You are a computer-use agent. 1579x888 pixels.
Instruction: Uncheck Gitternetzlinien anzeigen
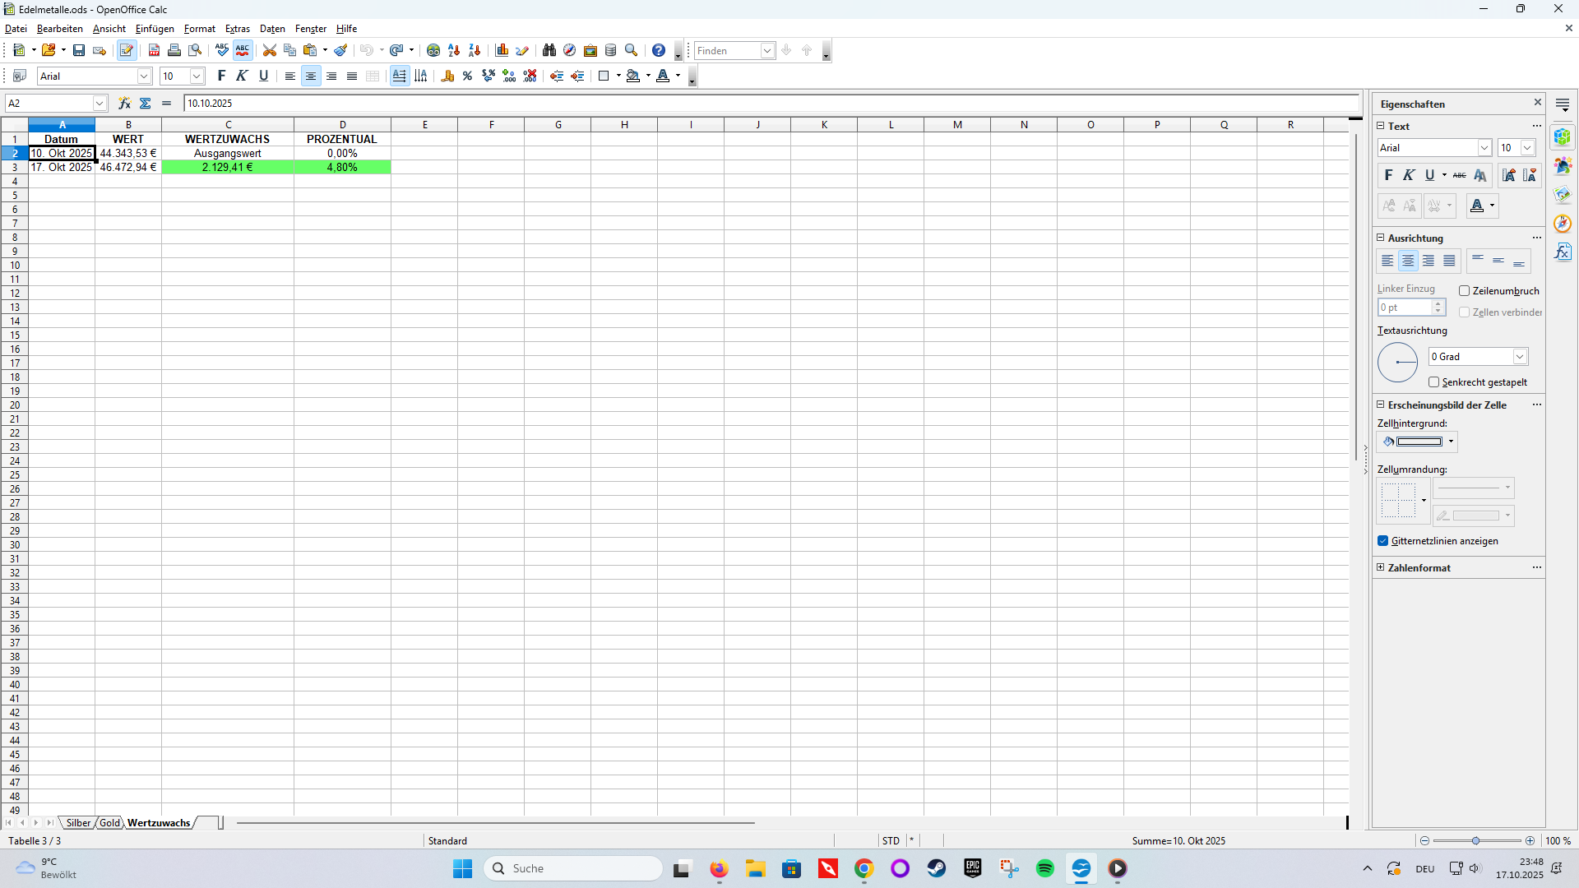(x=1383, y=541)
